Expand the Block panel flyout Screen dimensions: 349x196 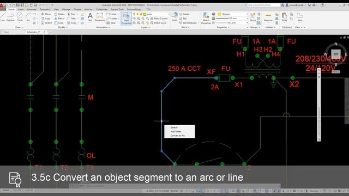coord(185,27)
